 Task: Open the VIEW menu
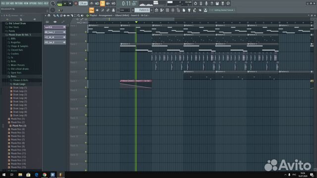[x=26, y=3]
